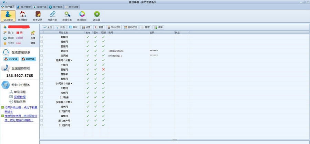
Task: Click the hotline number 186-5927-3765
Action: (x=20, y=76)
